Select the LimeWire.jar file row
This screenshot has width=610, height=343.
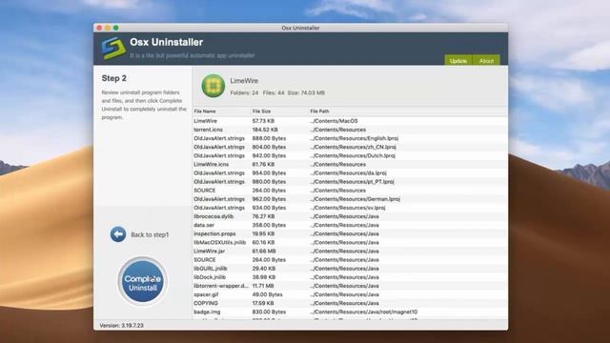pyautogui.click(x=350, y=251)
